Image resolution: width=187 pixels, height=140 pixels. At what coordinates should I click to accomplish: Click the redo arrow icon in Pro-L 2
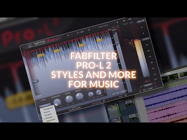pyautogui.click(x=72, y=35)
